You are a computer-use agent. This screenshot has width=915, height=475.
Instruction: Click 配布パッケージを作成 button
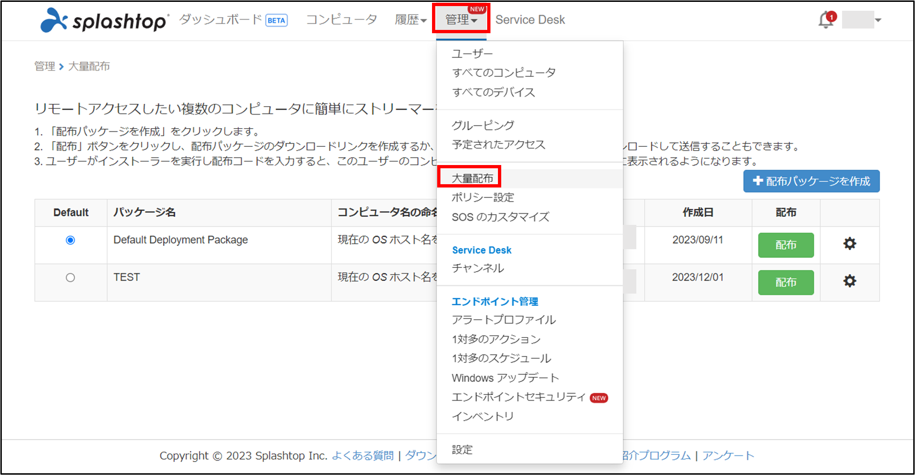[811, 181]
